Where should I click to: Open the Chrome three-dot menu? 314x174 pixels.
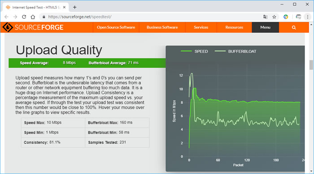[x=308, y=17]
